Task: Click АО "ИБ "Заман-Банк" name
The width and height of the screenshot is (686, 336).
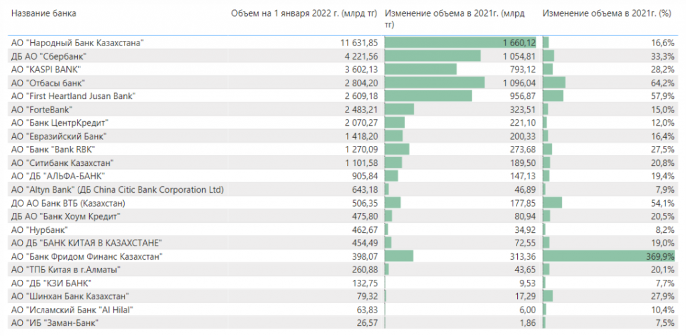Action: (x=55, y=323)
